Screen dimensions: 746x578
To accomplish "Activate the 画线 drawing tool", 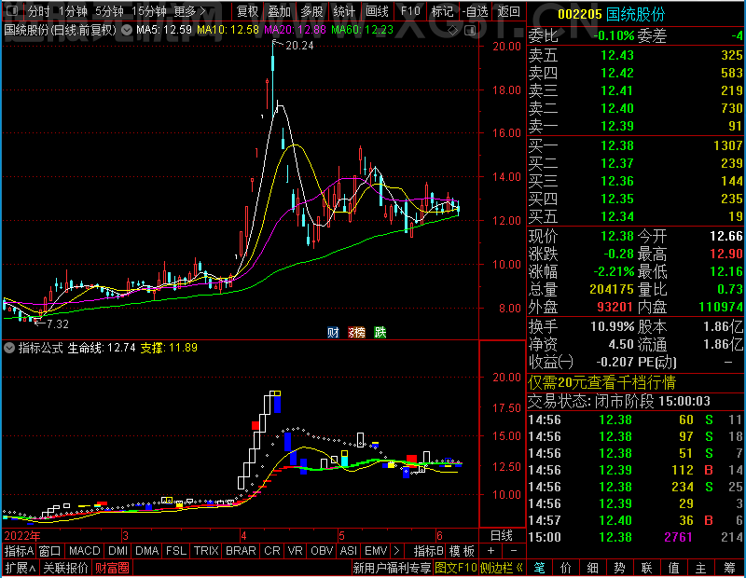I will click(x=377, y=11).
